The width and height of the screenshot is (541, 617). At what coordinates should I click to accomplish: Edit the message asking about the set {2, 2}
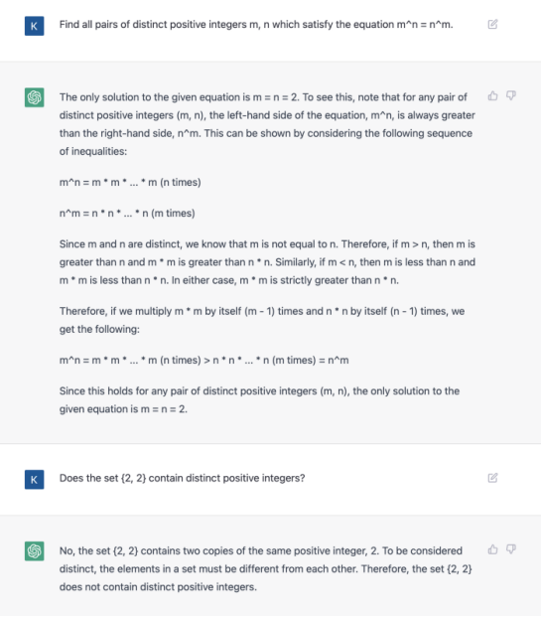(x=492, y=478)
